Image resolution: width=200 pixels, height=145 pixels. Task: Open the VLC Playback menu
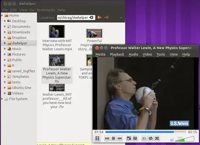[x=117, y=54]
